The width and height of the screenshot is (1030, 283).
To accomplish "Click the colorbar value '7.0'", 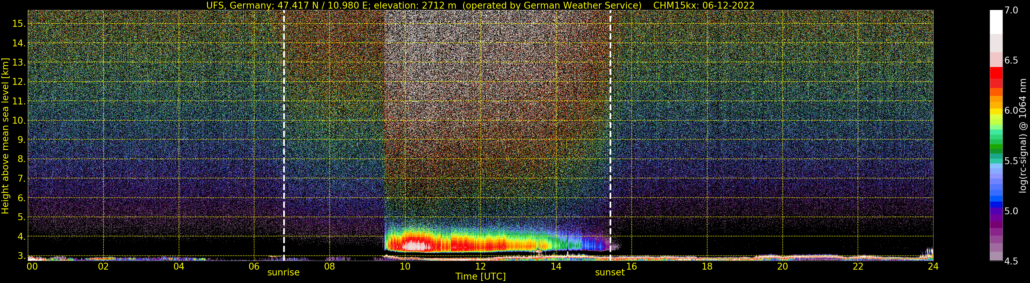I will pyautogui.click(x=1011, y=10).
